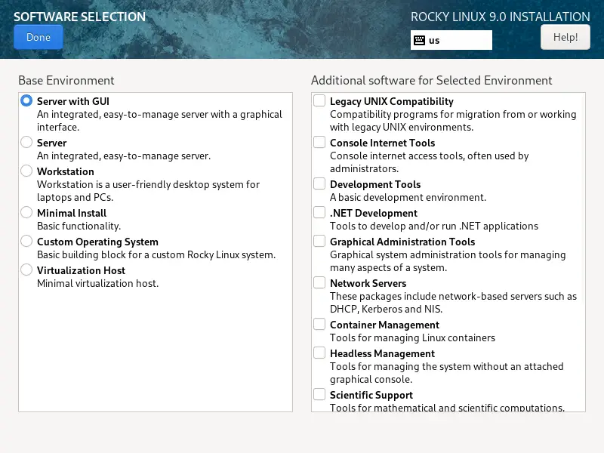The image size is (604, 453).
Task: Click the "Workstation" label text
Action: 66,171
